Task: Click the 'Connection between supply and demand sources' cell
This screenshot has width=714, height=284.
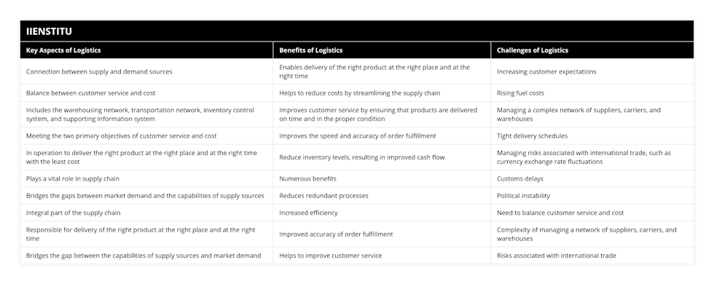Action: coord(146,71)
